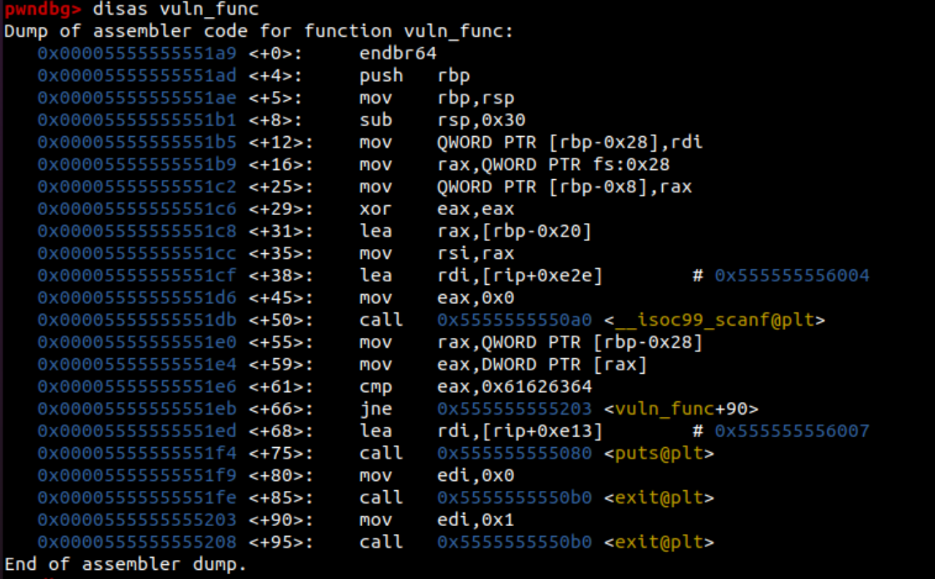Click the pwndbg prompt text

coord(44,9)
